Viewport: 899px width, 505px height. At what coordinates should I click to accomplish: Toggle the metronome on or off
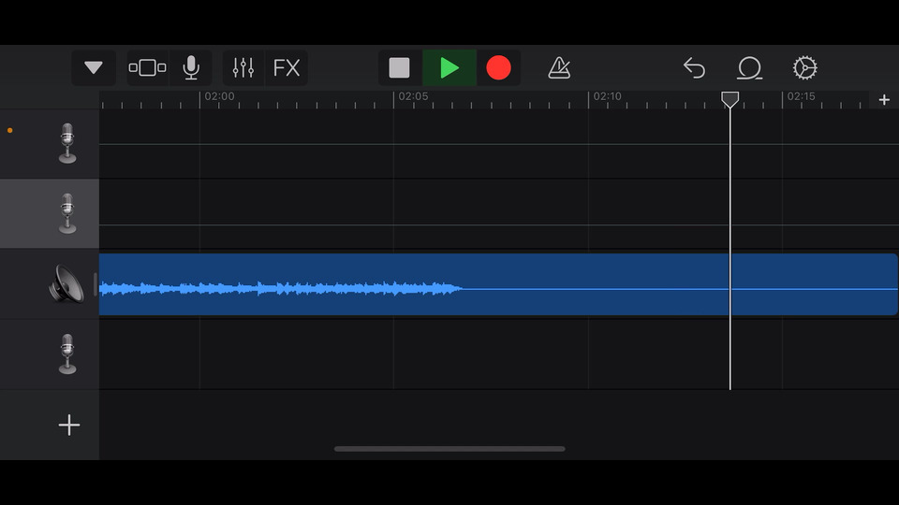(559, 68)
